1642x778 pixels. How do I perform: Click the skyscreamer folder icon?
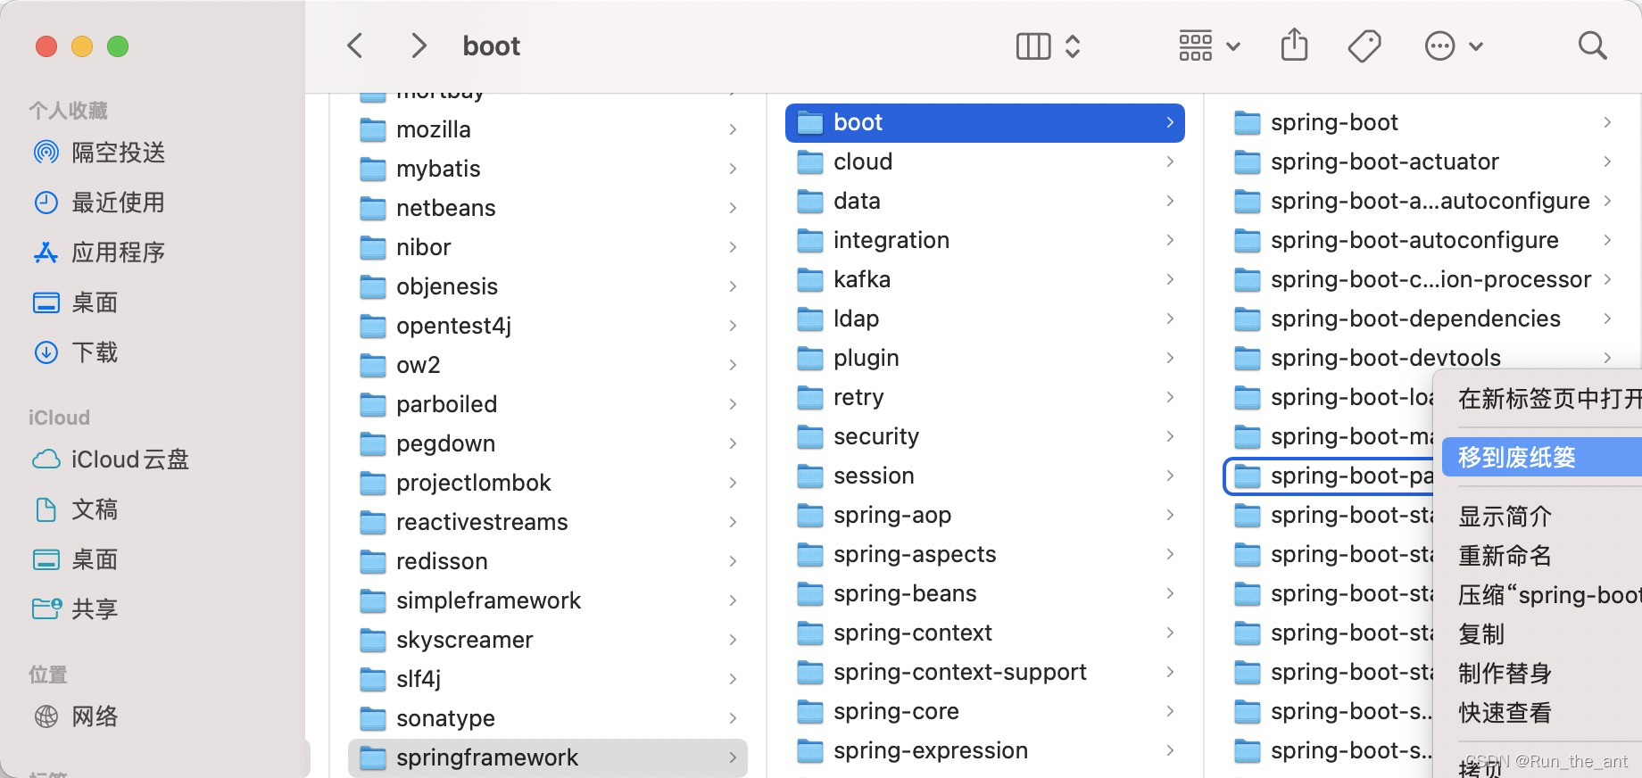373,640
